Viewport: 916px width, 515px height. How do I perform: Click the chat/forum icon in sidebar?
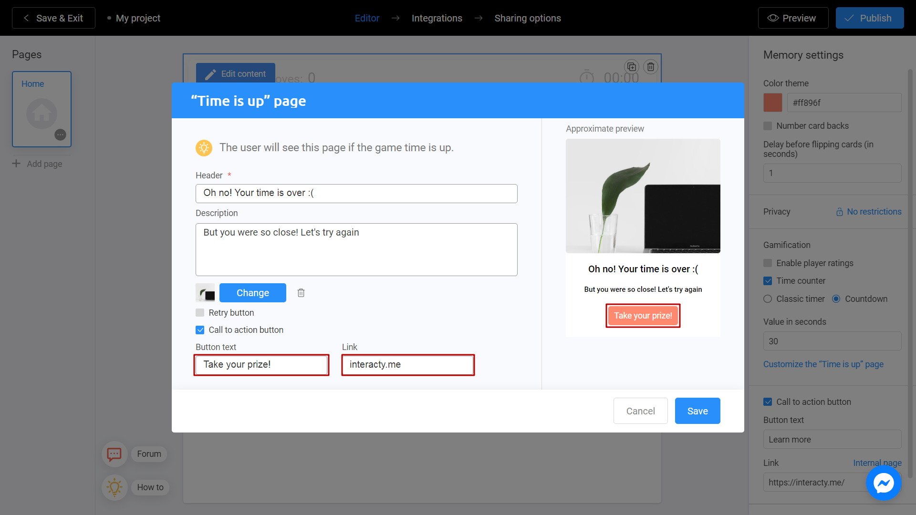point(114,453)
